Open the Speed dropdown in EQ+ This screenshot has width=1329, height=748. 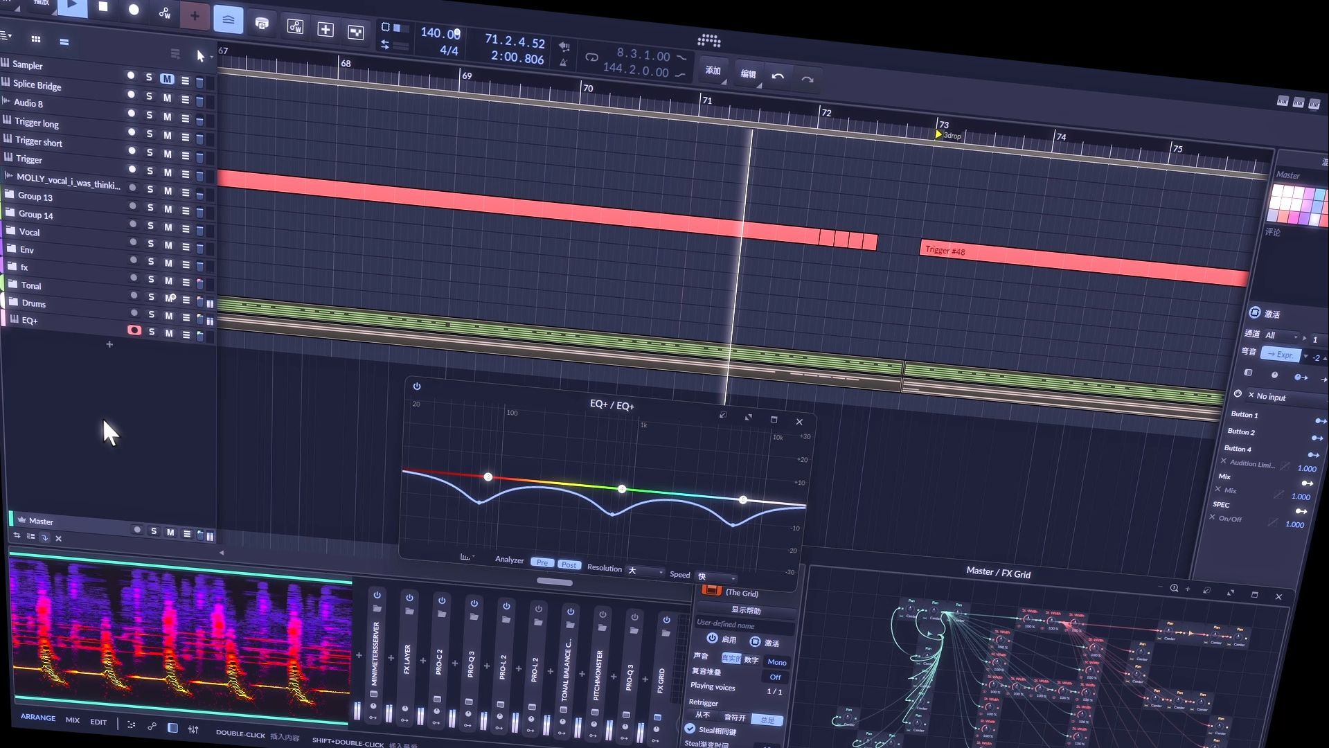(717, 577)
